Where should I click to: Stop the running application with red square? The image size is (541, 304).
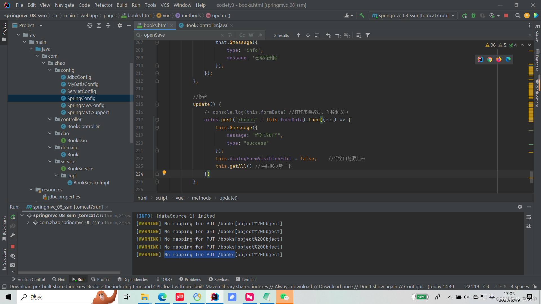(x=506, y=15)
